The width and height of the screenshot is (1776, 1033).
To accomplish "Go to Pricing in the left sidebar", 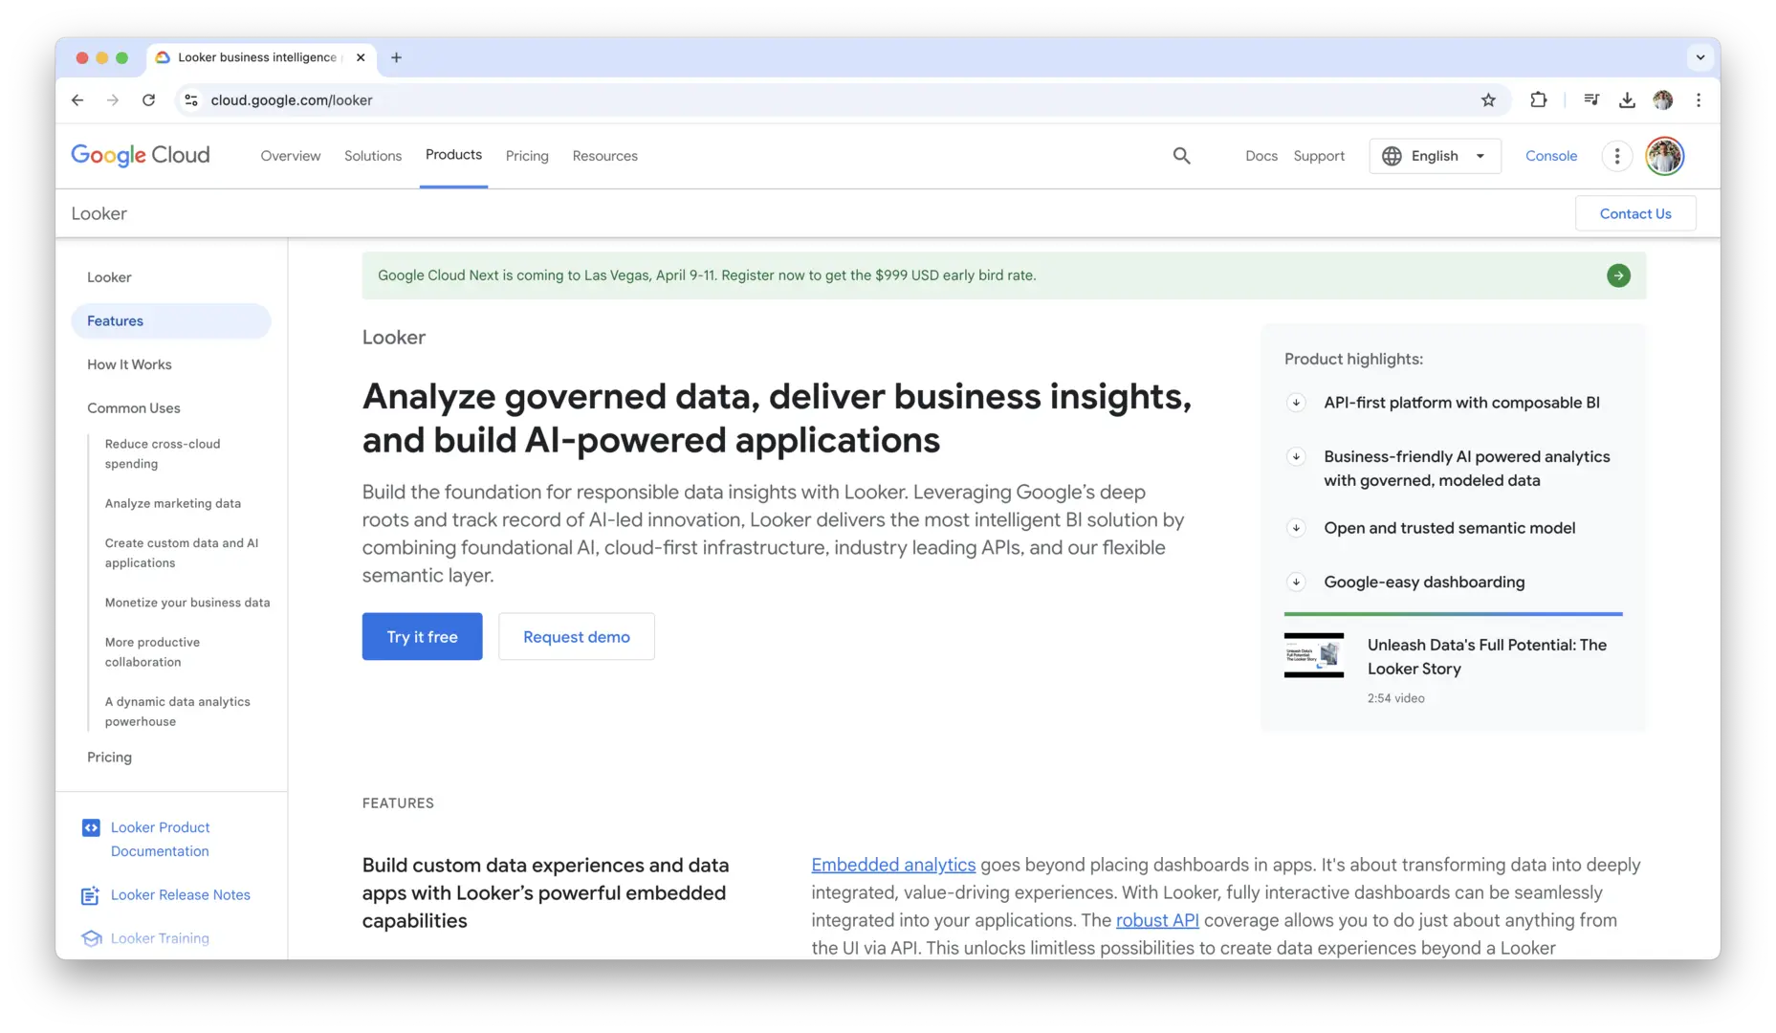I will (109, 758).
